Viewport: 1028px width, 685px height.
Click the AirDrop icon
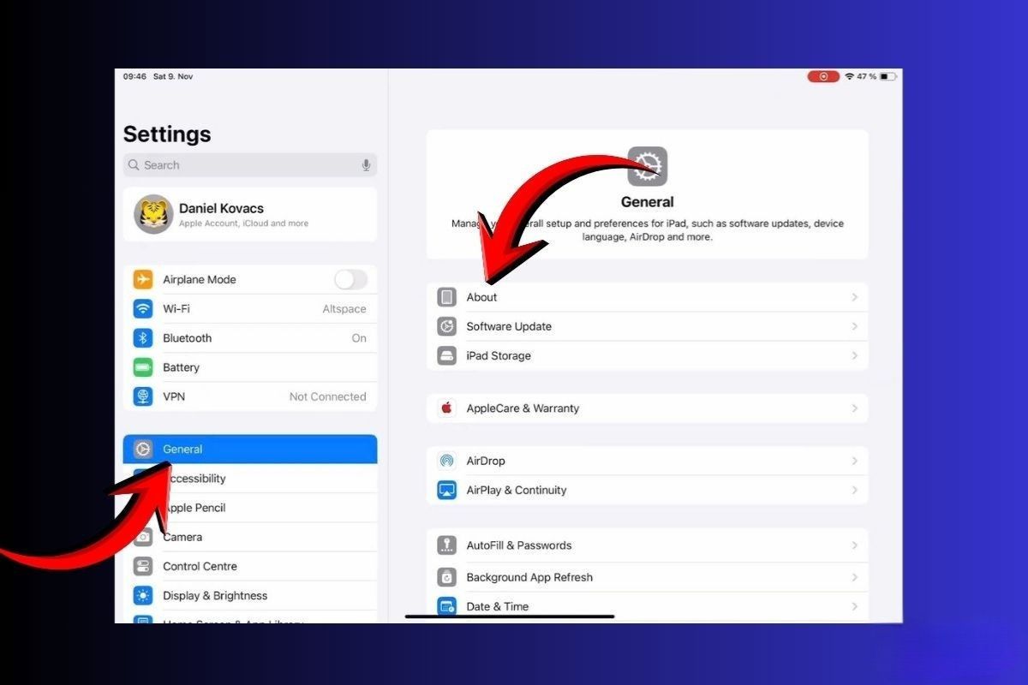[x=446, y=461]
